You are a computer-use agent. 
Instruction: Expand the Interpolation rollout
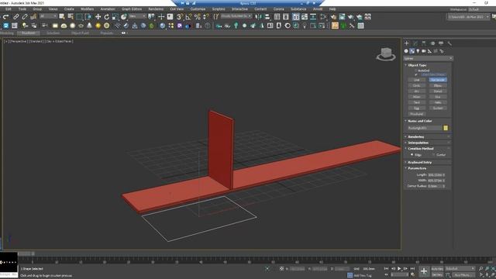tap(418, 143)
